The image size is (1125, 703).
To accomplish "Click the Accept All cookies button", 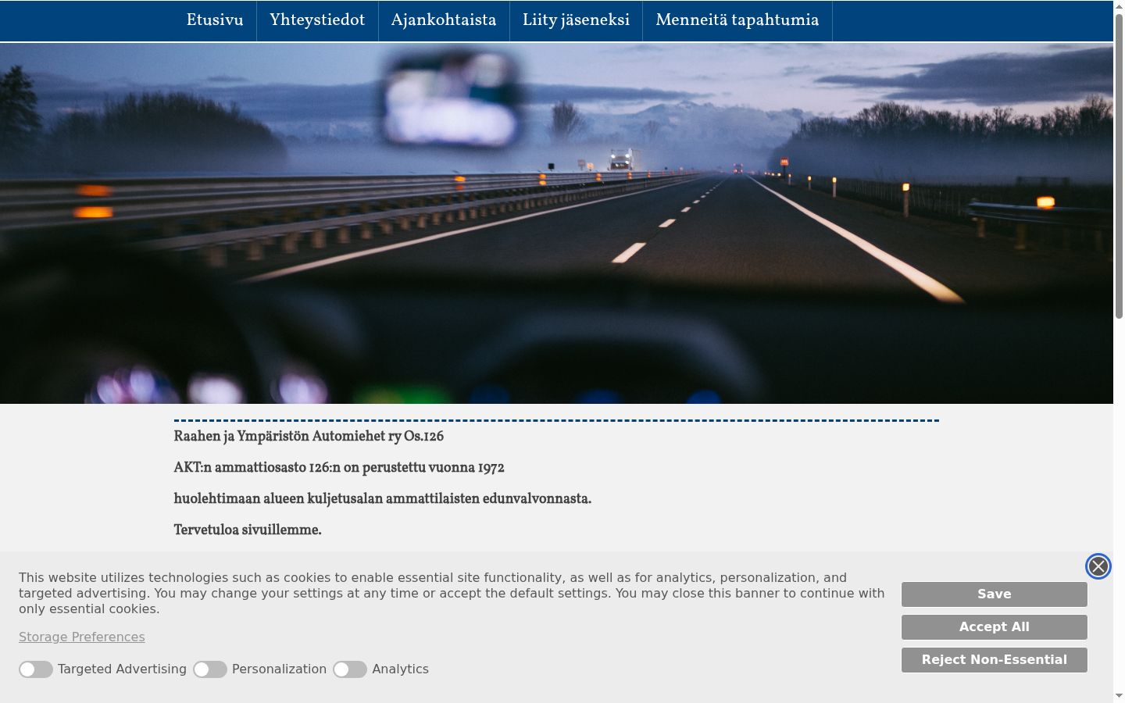I will pos(994,627).
